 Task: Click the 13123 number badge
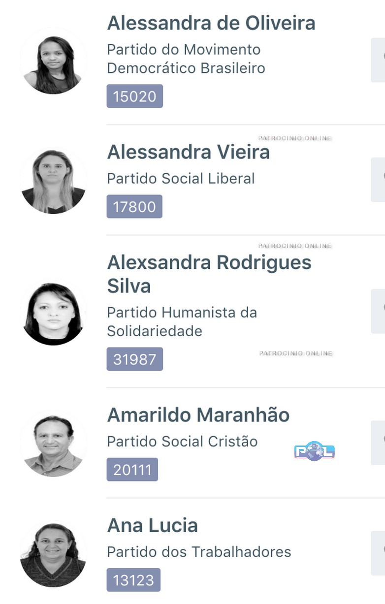click(133, 580)
